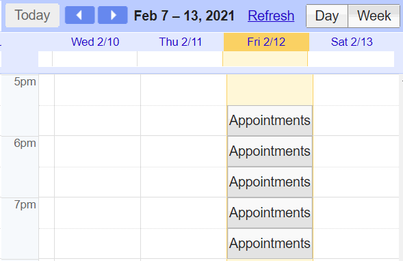The image size is (403, 261).
Task: Jump to Today in the calendar
Action: pos(32,15)
